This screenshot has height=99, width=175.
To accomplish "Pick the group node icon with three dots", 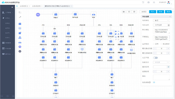I will 20,37.
